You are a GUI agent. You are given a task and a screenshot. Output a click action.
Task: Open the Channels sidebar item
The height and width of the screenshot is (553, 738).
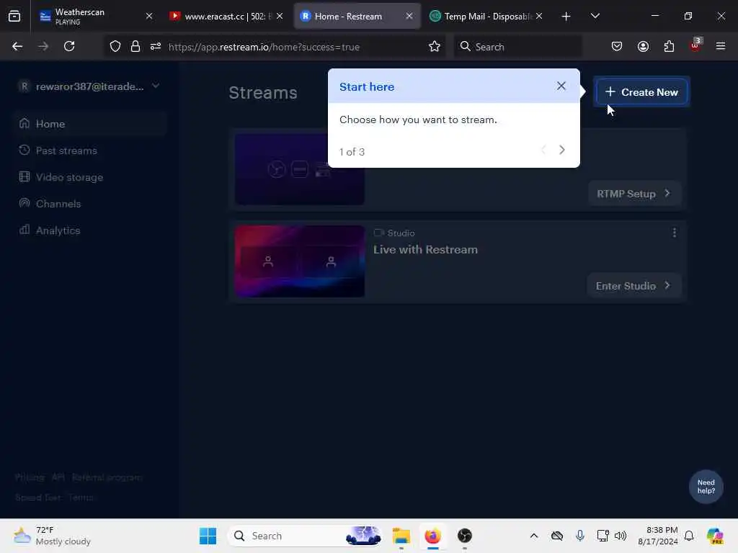coord(90,204)
